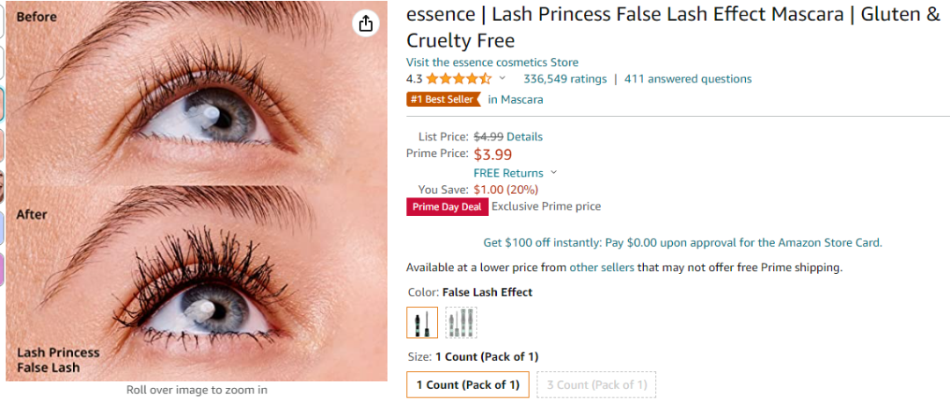Click the share icon on product image
Image resolution: width=950 pixels, height=402 pixels.
pyautogui.click(x=365, y=24)
